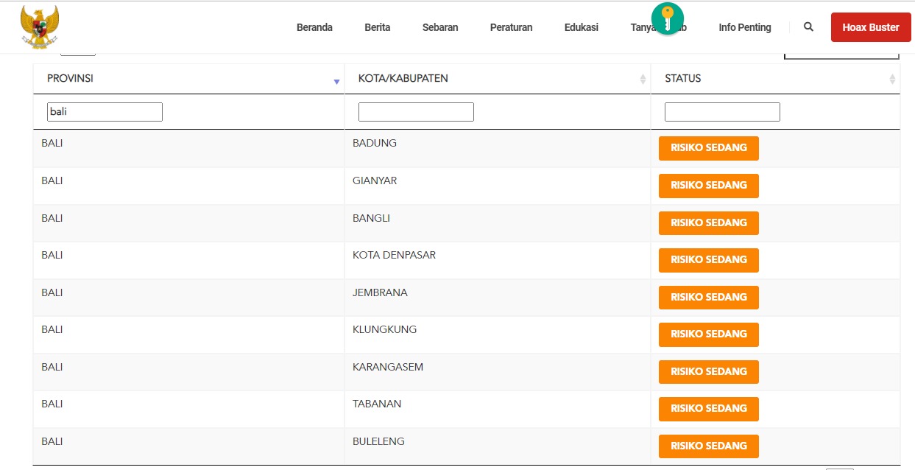Navigate to the Peraturan page
This screenshot has width=915, height=470.
pos(511,27)
